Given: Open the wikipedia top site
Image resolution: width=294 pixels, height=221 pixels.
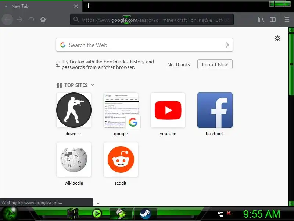Looking at the screenshot, I should 74,159.
